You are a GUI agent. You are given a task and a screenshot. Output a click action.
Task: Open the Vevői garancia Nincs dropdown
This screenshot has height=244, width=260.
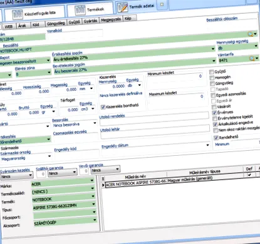(x=118, y=169)
